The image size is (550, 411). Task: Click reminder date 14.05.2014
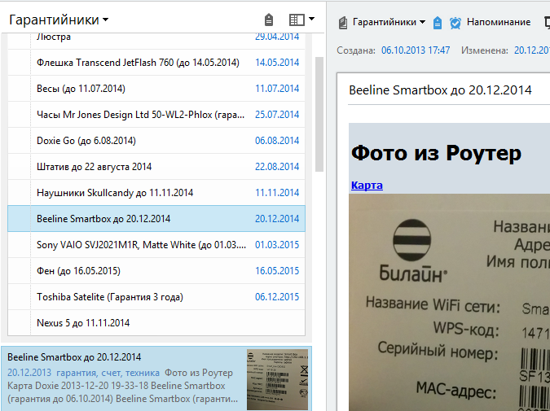pyautogui.click(x=277, y=63)
